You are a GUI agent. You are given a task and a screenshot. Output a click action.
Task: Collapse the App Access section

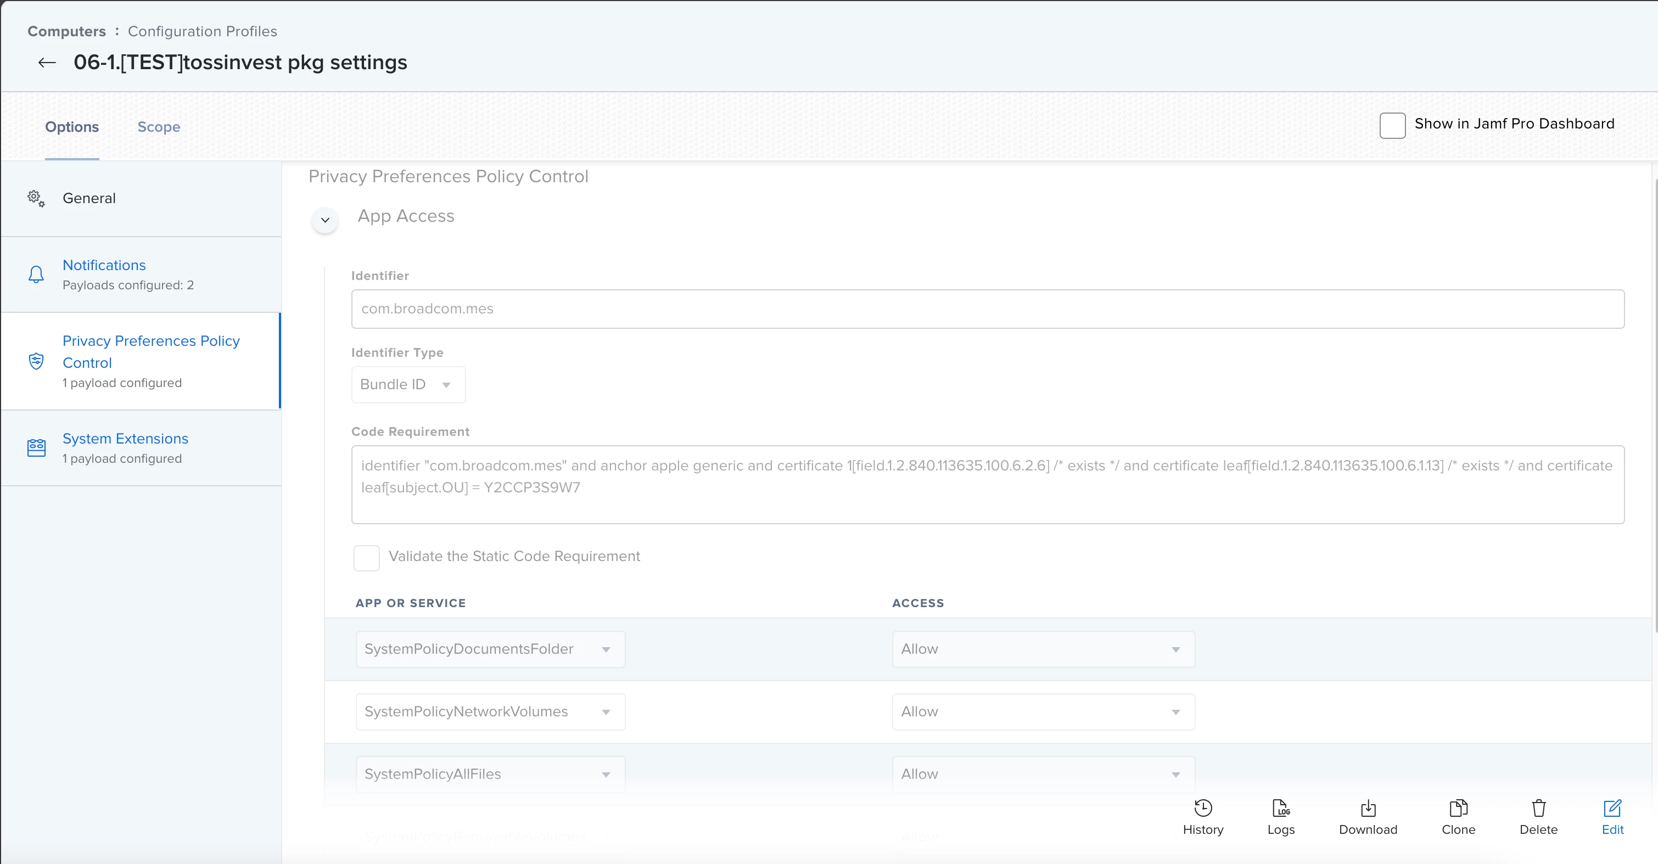pyautogui.click(x=325, y=220)
